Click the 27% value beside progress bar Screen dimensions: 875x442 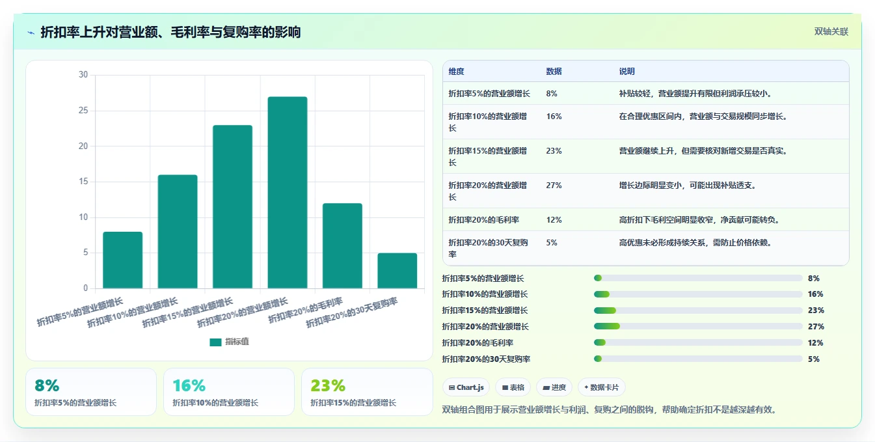(816, 327)
